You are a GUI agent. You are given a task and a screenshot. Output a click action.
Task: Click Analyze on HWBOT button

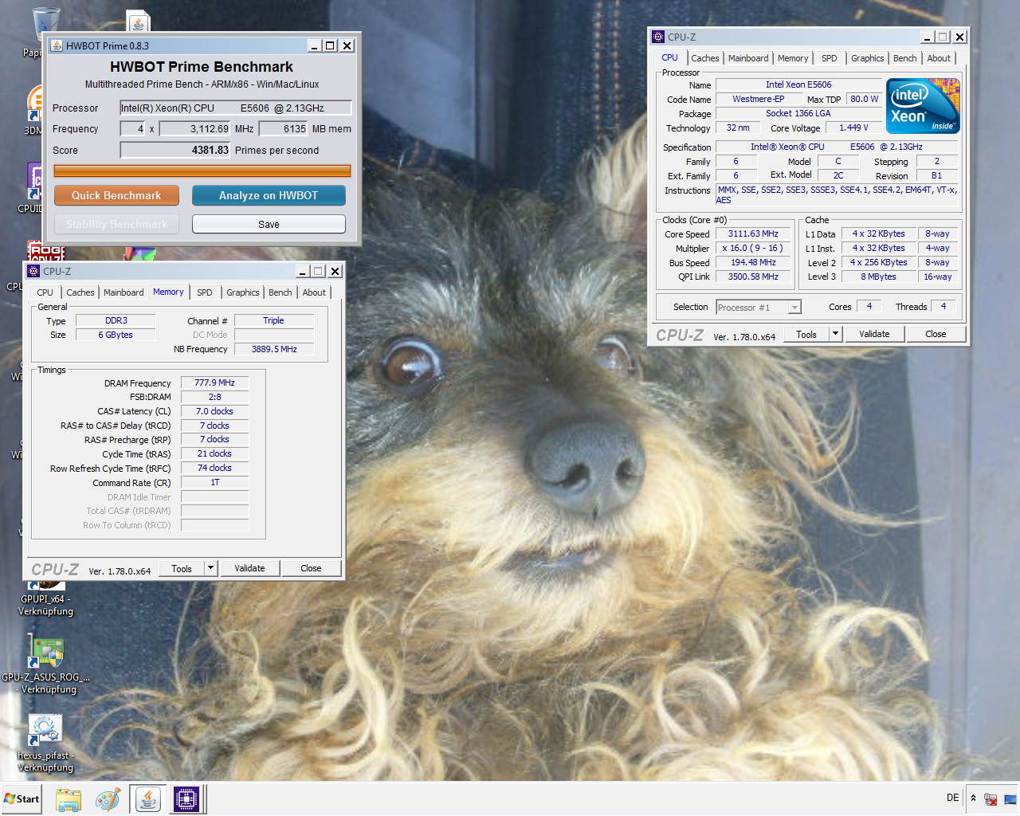[x=269, y=195]
